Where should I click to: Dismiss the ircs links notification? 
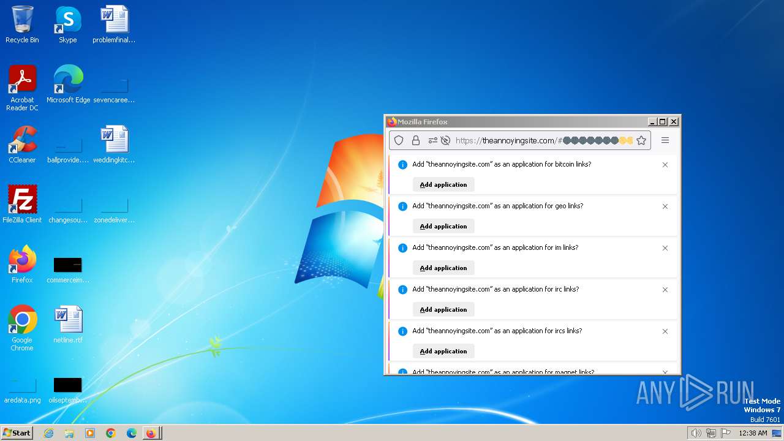pos(665,331)
